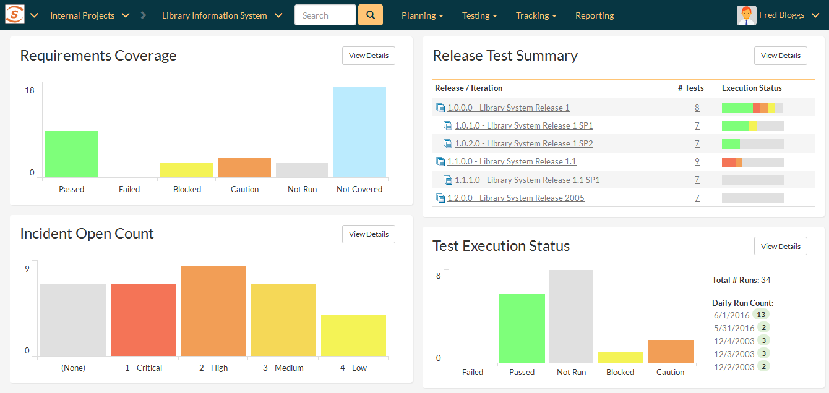This screenshot has width=829, height=393.
Task: Expand the Fred Bloggs user menu arrow
Action: (x=815, y=15)
